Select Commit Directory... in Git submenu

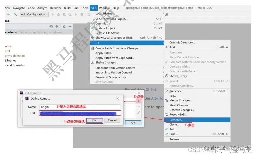197,42
